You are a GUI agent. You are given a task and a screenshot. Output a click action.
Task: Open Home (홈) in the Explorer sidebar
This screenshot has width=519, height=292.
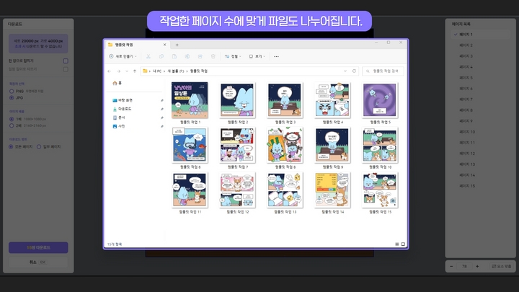click(117, 83)
